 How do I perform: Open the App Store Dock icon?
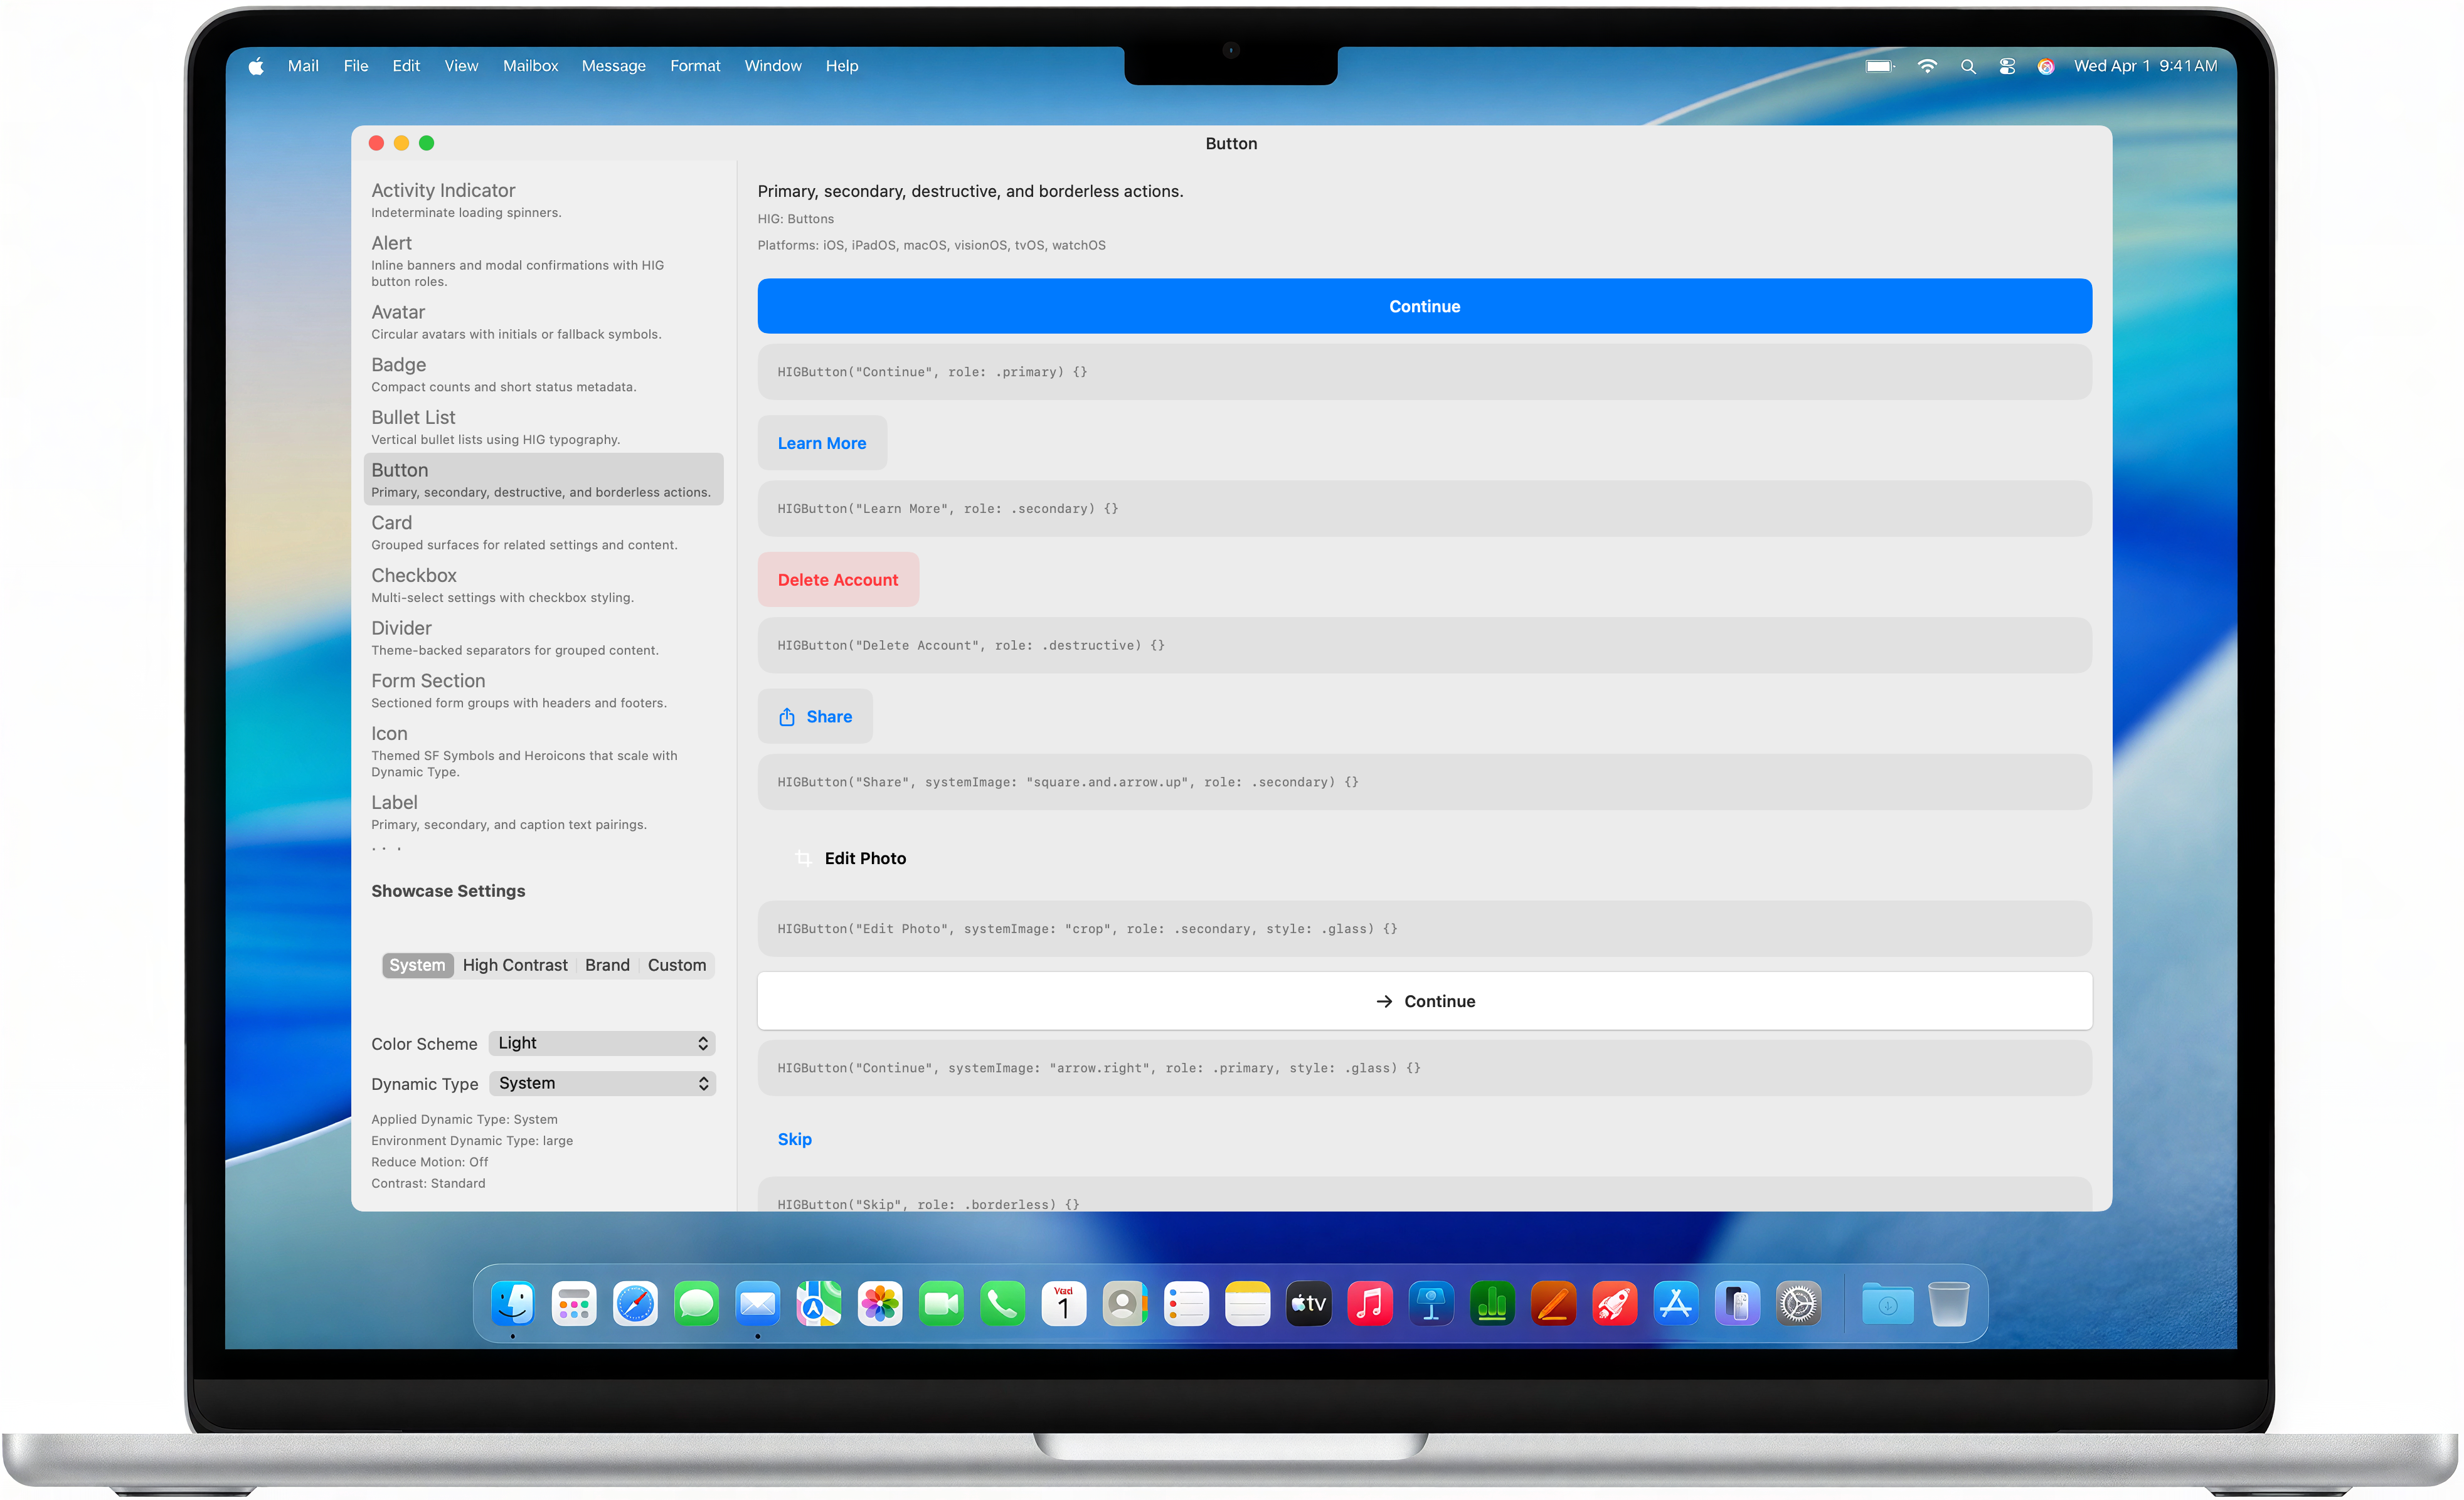pyautogui.click(x=1676, y=1303)
